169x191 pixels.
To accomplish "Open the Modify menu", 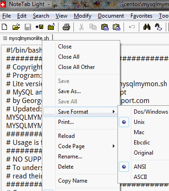I will pyautogui.click(x=83, y=16).
